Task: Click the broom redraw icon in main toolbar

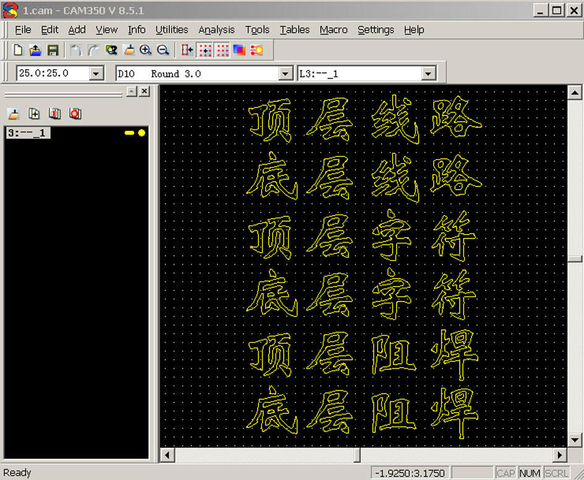Action: click(129, 50)
